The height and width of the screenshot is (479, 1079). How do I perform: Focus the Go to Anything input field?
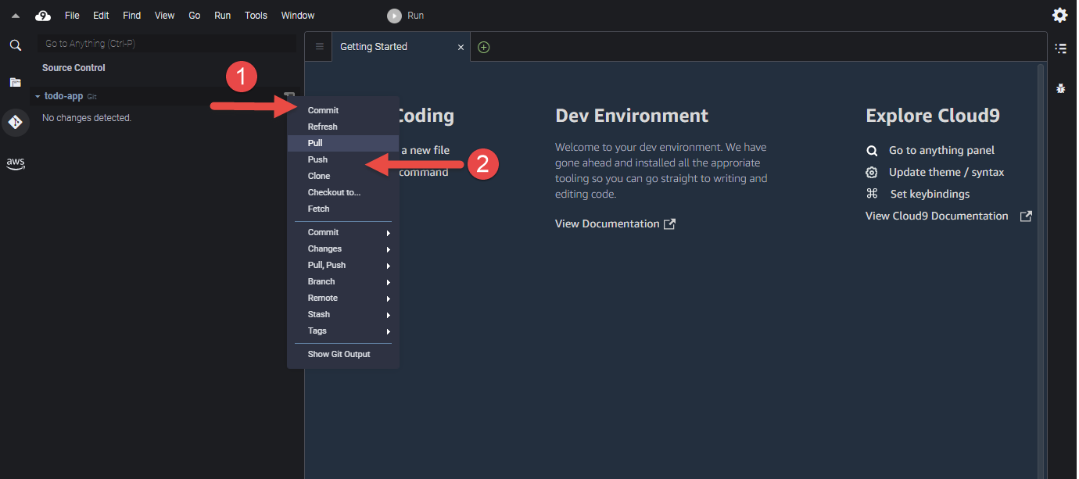167,44
